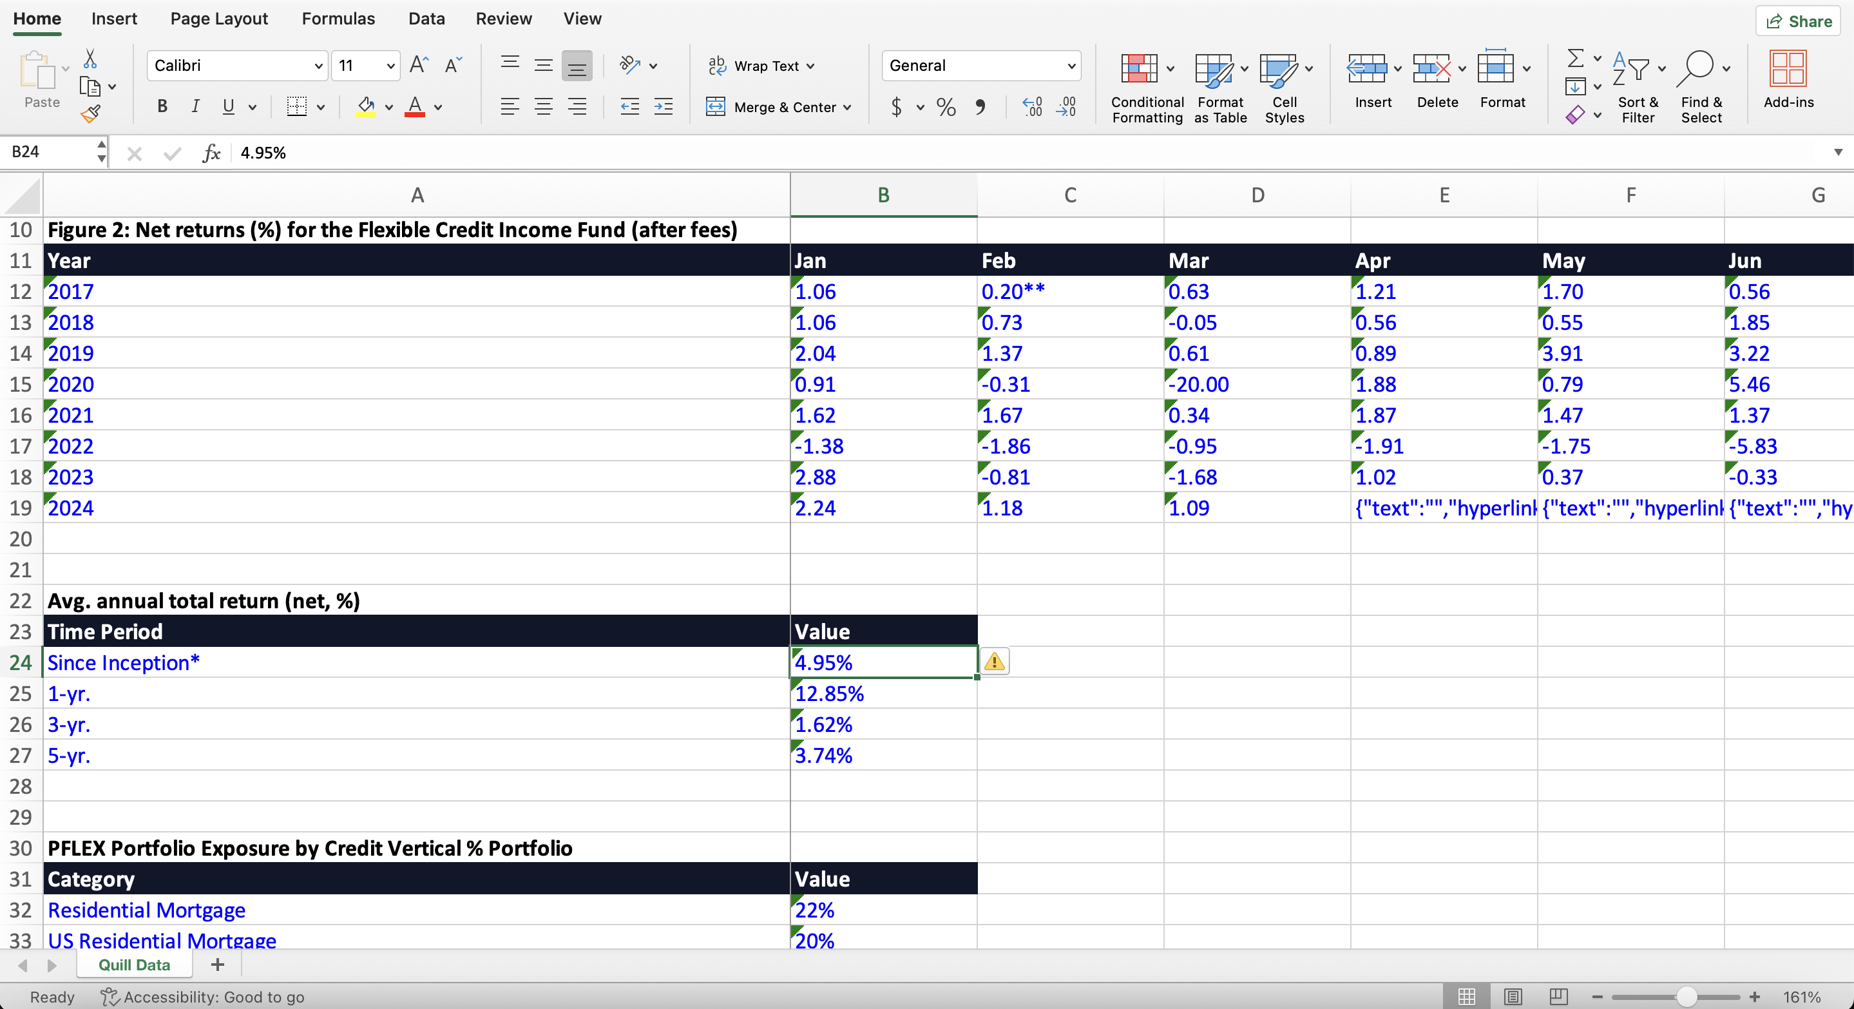Viewport: 1854px width, 1009px height.
Task: Click the Borders icon
Action: [296, 106]
